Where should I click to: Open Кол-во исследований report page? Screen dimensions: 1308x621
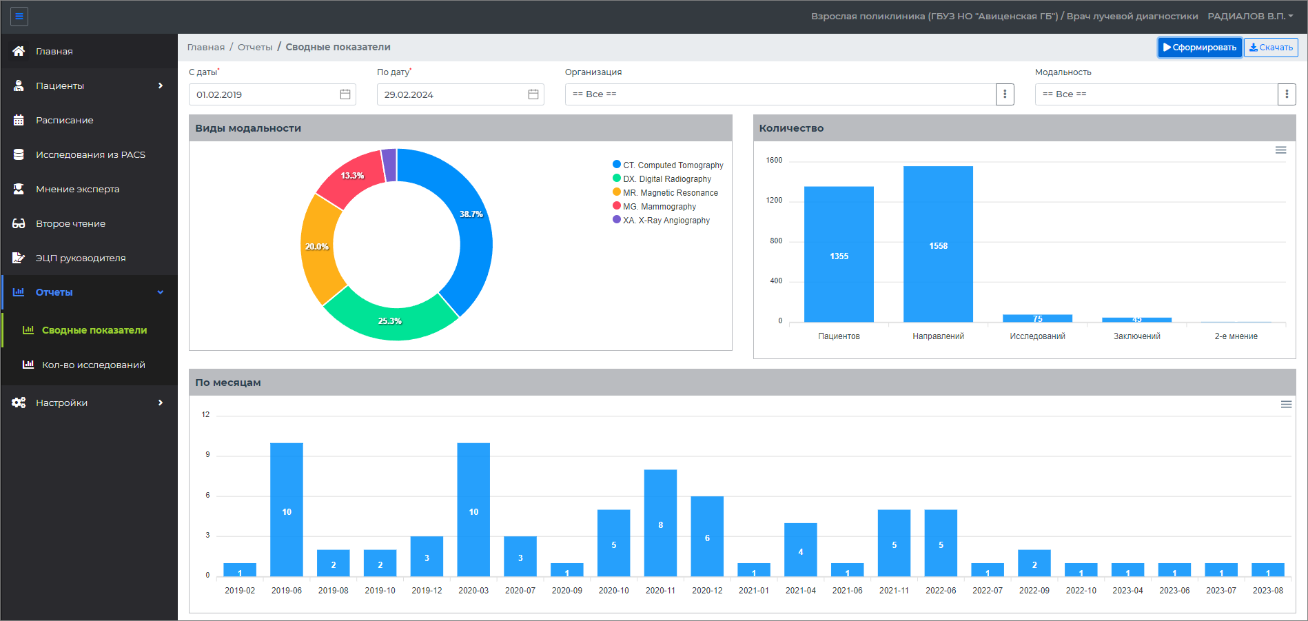pos(93,365)
